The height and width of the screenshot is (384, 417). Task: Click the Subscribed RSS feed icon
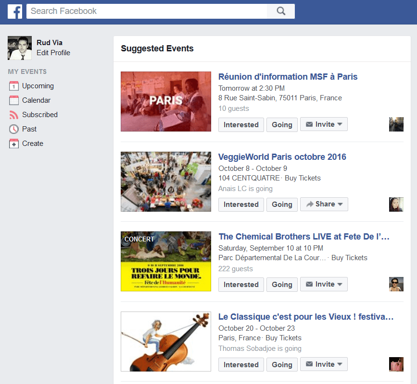[x=14, y=115]
